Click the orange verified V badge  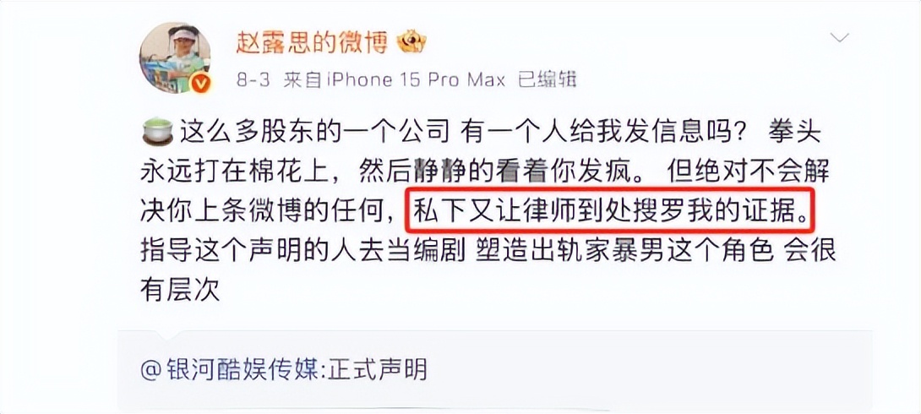(x=200, y=84)
